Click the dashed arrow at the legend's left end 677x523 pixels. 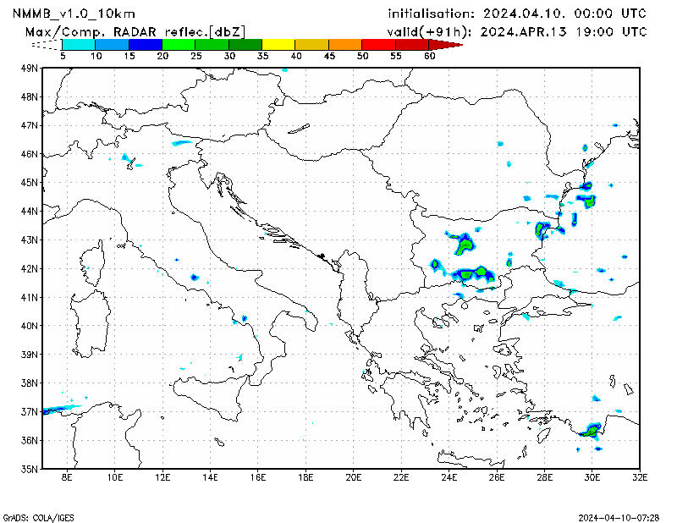coord(47,44)
